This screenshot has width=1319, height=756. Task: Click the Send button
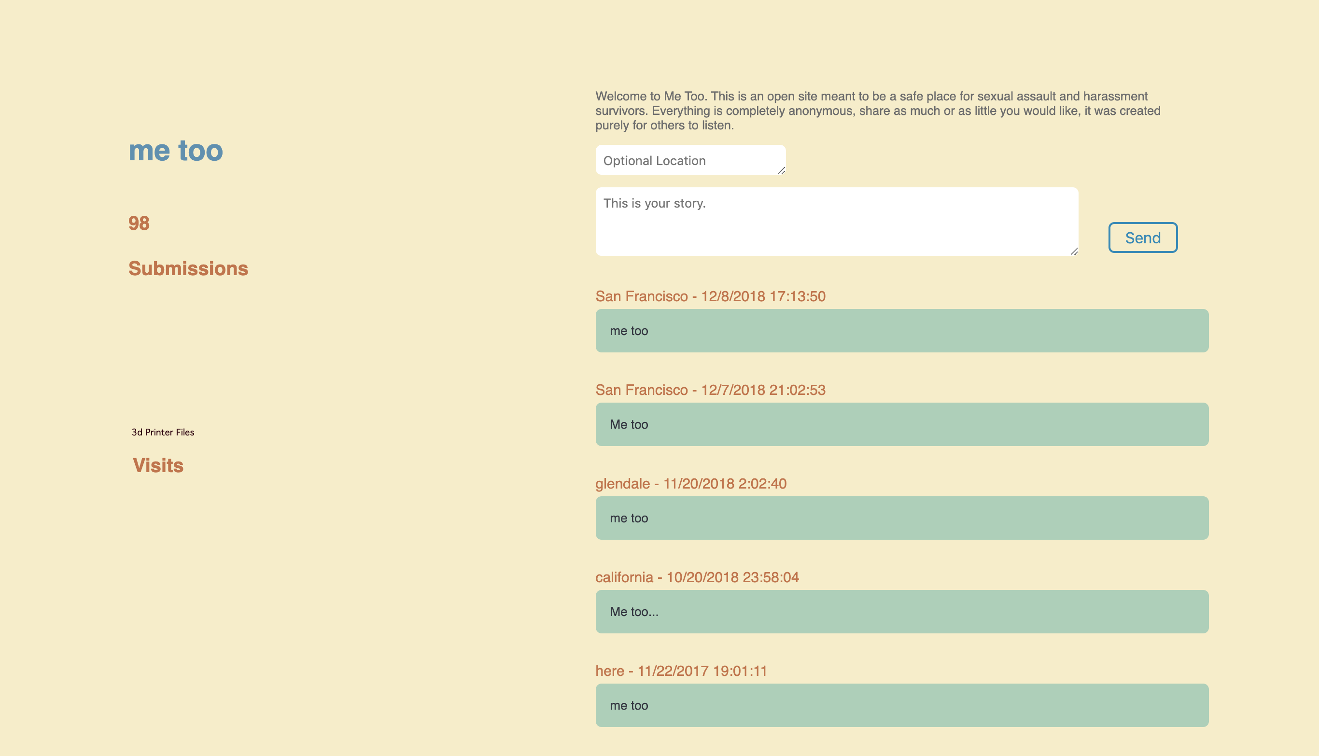(x=1142, y=238)
